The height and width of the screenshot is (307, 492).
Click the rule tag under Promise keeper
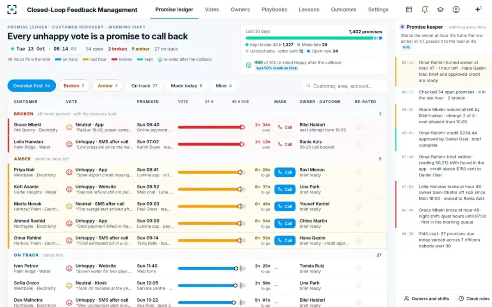pos(406,47)
